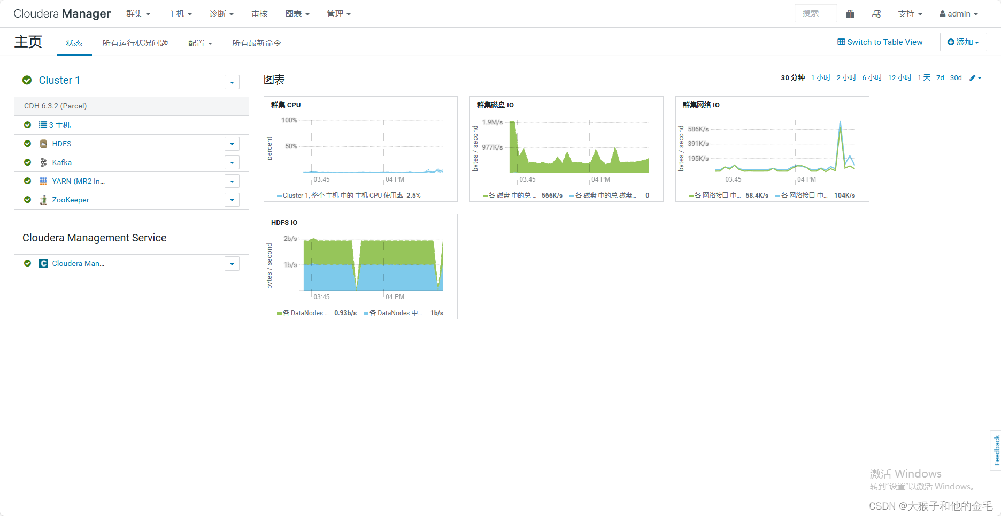This screenshot has height=516, width=1001.
Task: Click the Cluster 1 green health status icon
Action: click(27, 80)
